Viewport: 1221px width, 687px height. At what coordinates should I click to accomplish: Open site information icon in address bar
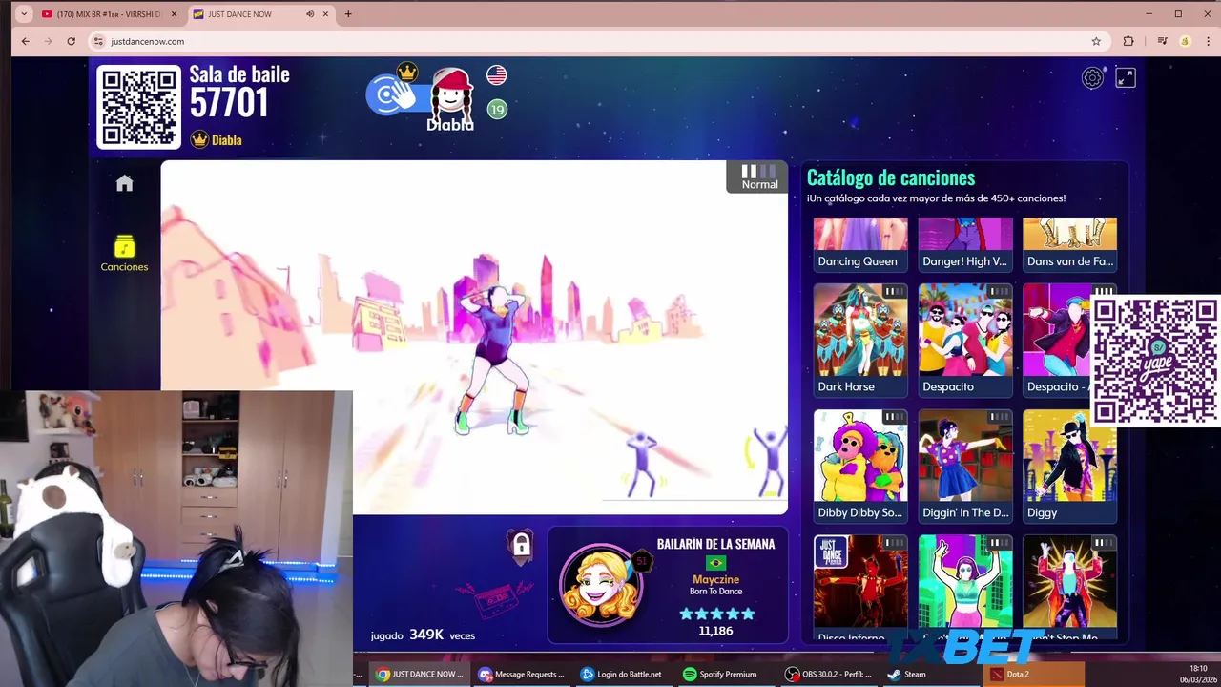click(x=98, y=41)
